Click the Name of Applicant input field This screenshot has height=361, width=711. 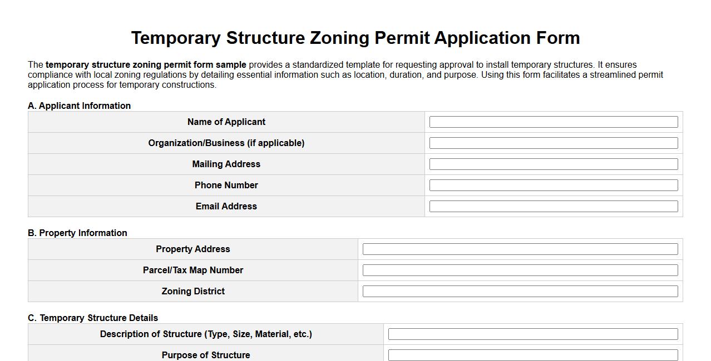pos(552,122)
